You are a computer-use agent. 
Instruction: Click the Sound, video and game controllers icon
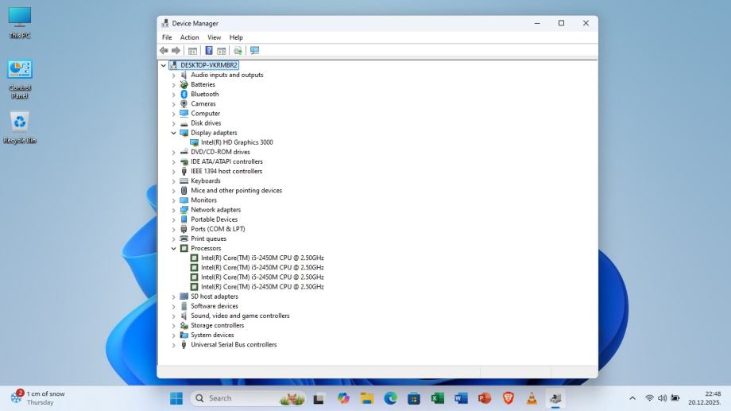[184, 316]
